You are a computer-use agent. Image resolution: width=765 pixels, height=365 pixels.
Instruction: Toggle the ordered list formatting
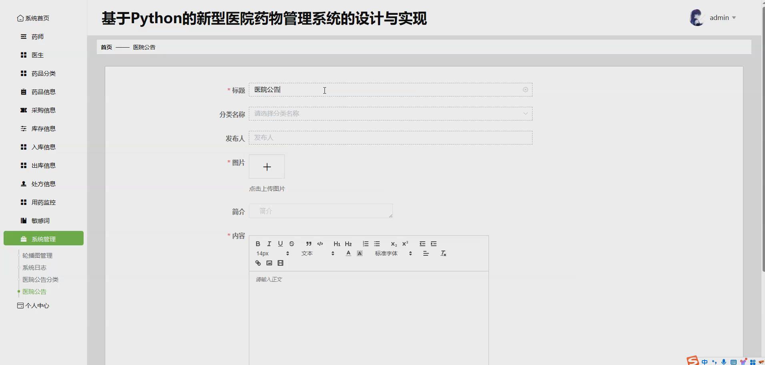366,244
